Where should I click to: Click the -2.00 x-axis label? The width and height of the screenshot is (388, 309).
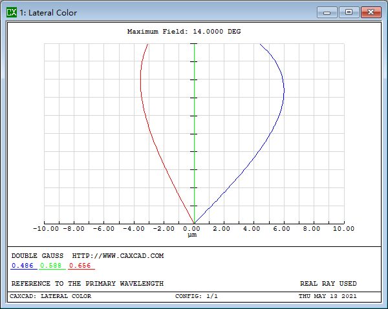164,229
